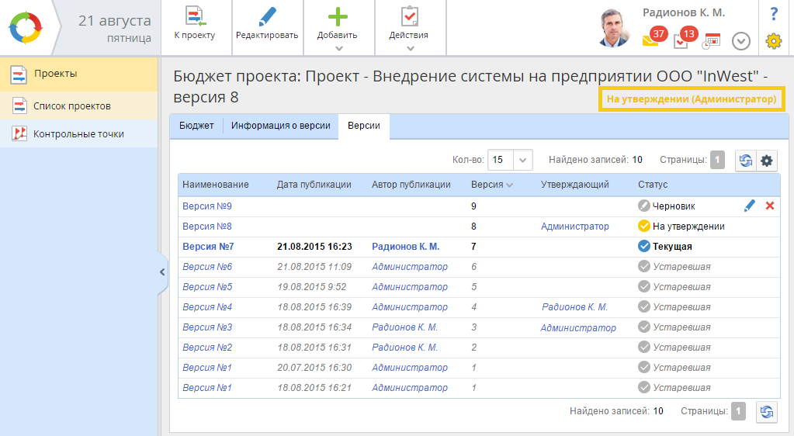The height and width of the screenshot is (436, 794).
Task: Open table settings gear above the grid
Action: (767, 161)
